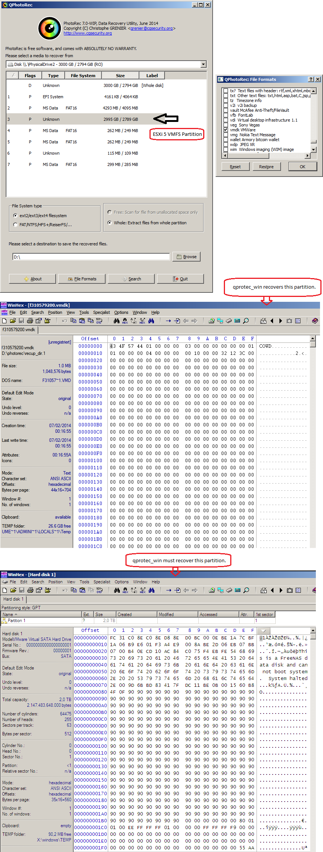Click magnifier icon in f310579200.vmdk WinHex toolbar

(246, 321)
